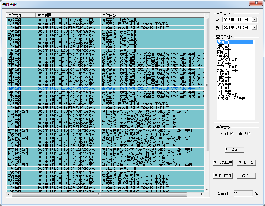Click the query count input showing 57

tap(243, 193)
